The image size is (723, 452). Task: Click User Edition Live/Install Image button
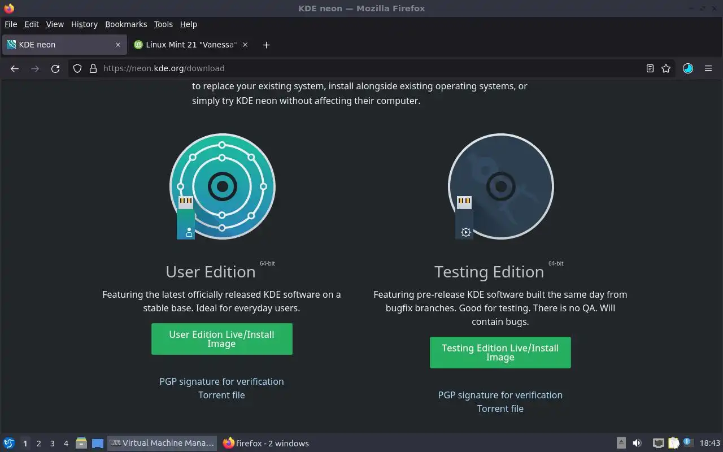click(x=221, y=339)
